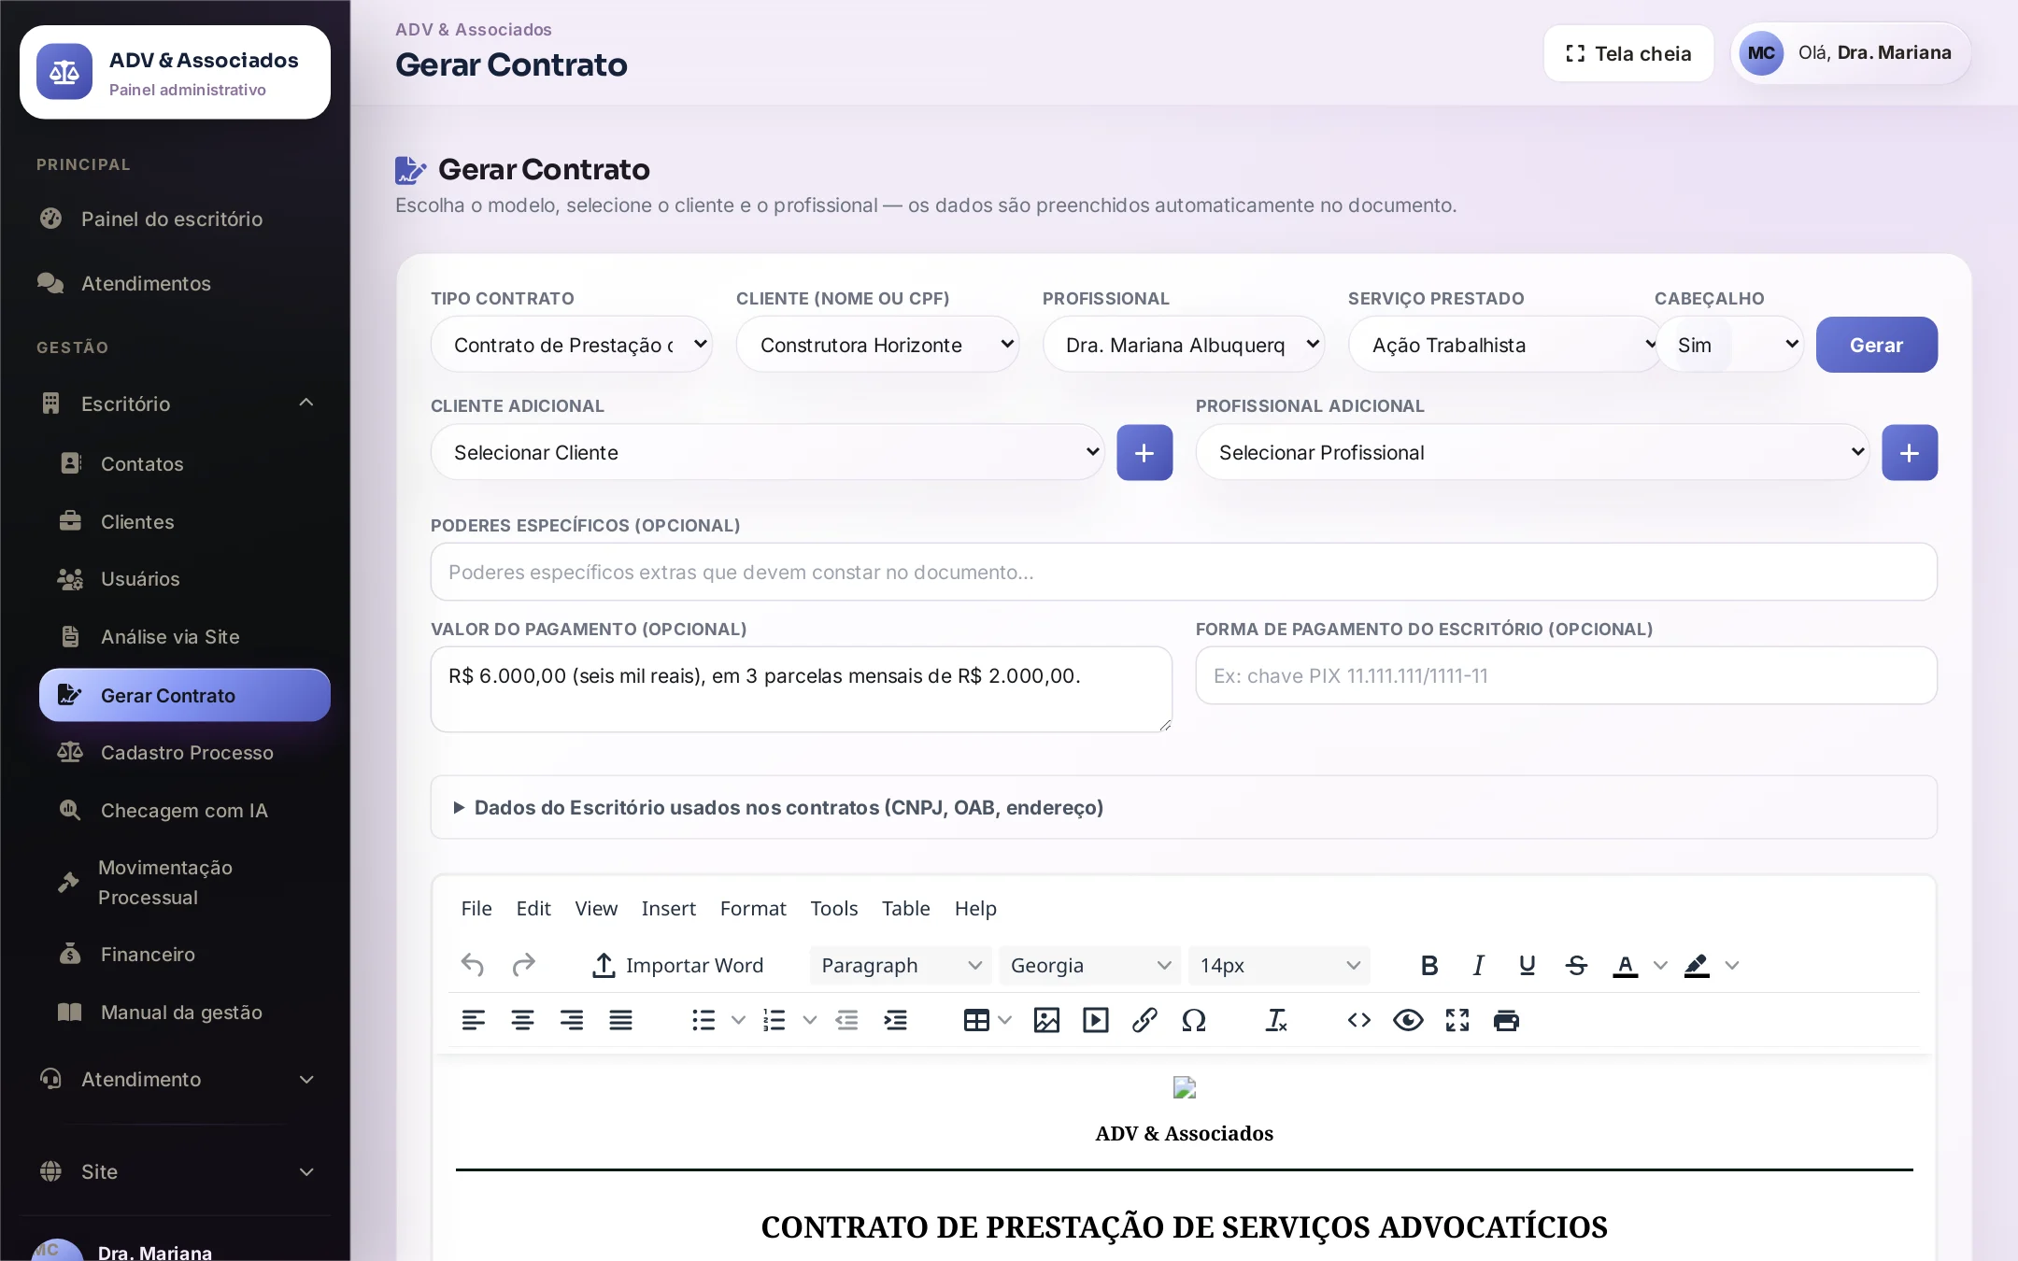Toggle strikethrough formatting
This screenshot has width=2018, height=1261.
pyautogui.click(x=1576, y=965)
